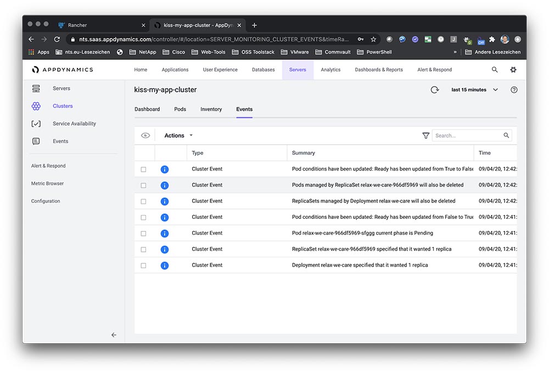This screenshot has height=373, width=549.
Task: Click the events Search input field
Action: coord(467,135)
